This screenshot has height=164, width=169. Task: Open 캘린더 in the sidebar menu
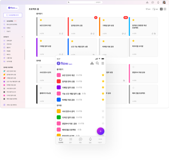click(x=9, y=47)
